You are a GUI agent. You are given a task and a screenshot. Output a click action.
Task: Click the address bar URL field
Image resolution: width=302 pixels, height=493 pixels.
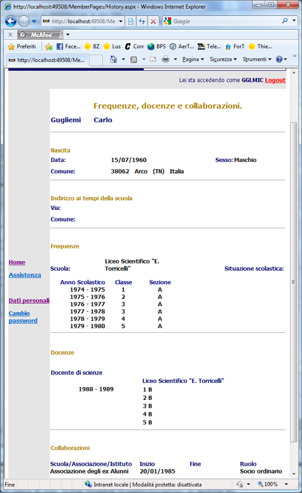80,21
